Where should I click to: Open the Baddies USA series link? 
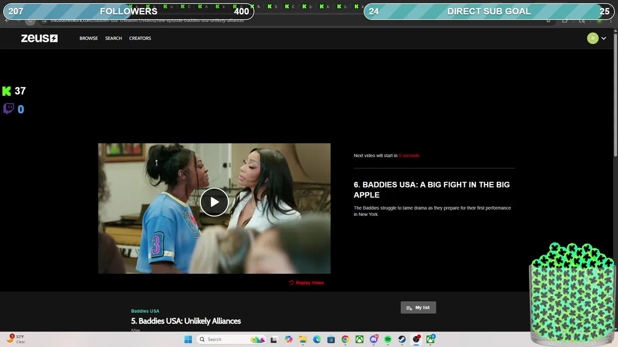tap(145, 311)
